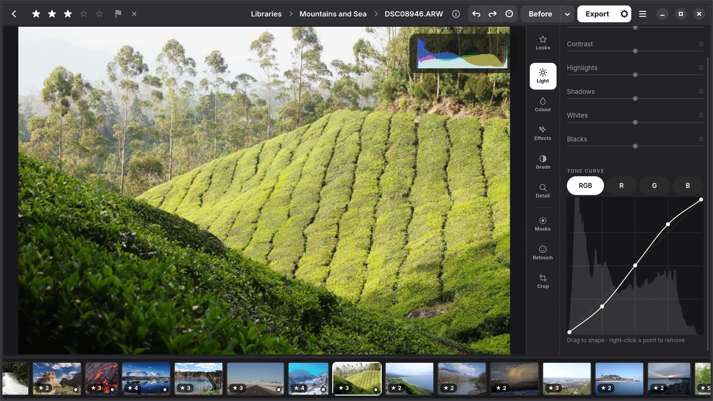Open the Grade panel
The width and height of the screenshot is (713, 401).
coord(543,162)
